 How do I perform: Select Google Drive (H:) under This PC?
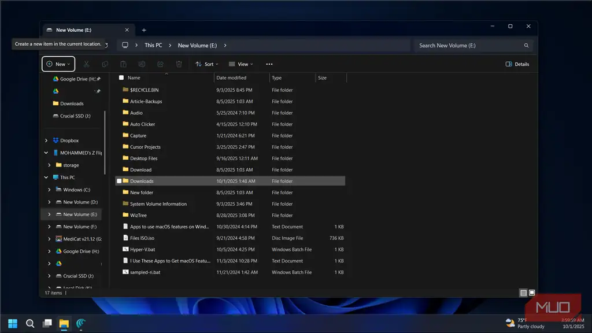point(78,251)
